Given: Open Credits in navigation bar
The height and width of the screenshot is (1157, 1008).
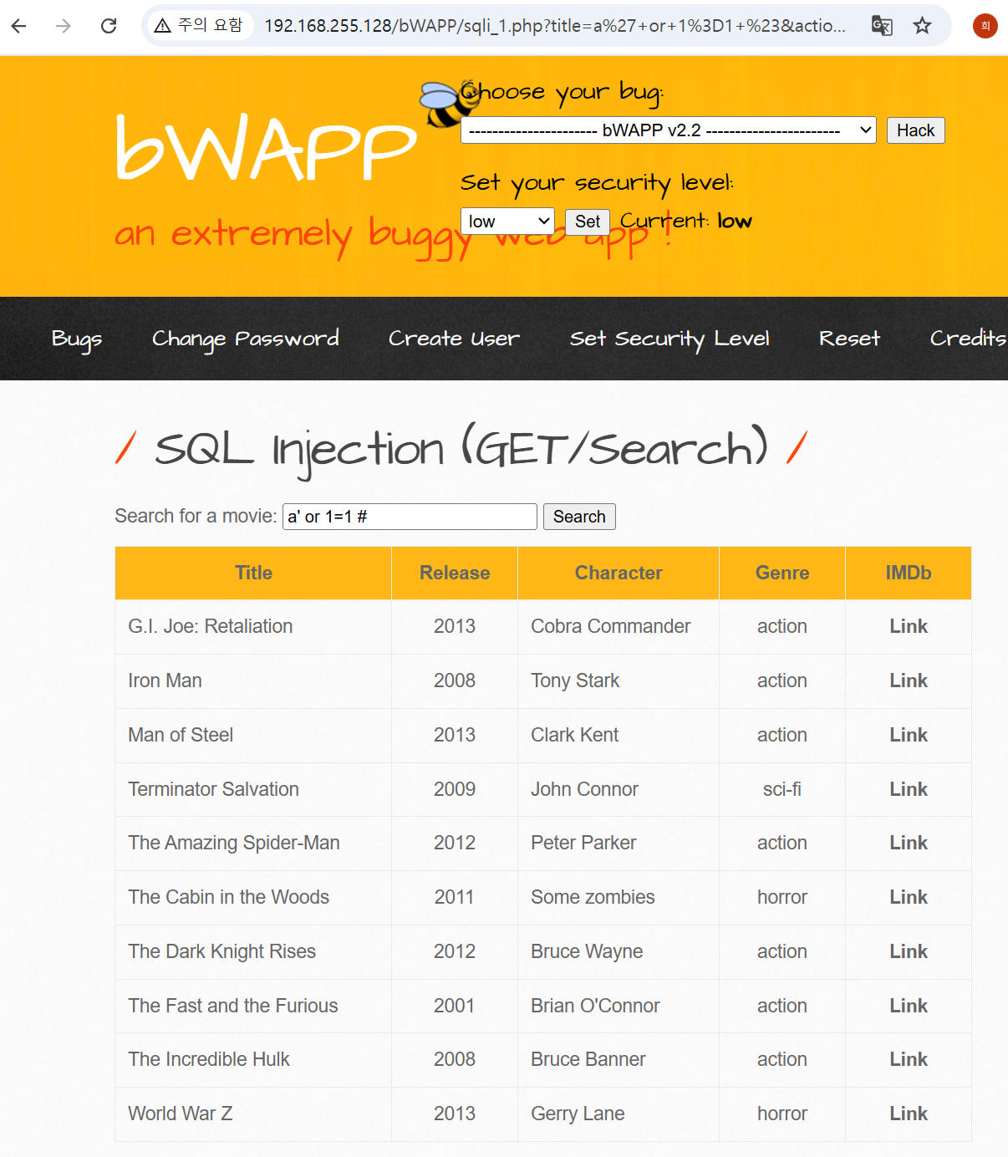Looking at the screenshot, I should pos(968,339).
